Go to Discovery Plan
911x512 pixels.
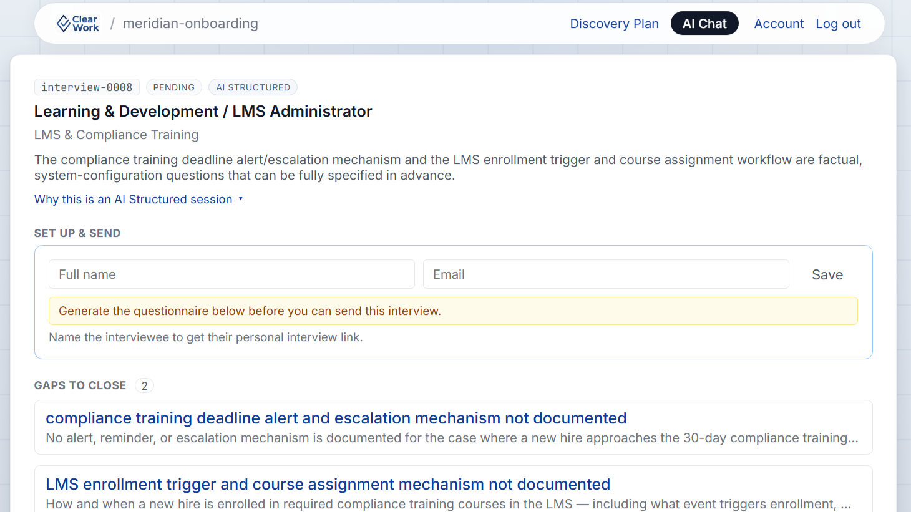point(614,24)
